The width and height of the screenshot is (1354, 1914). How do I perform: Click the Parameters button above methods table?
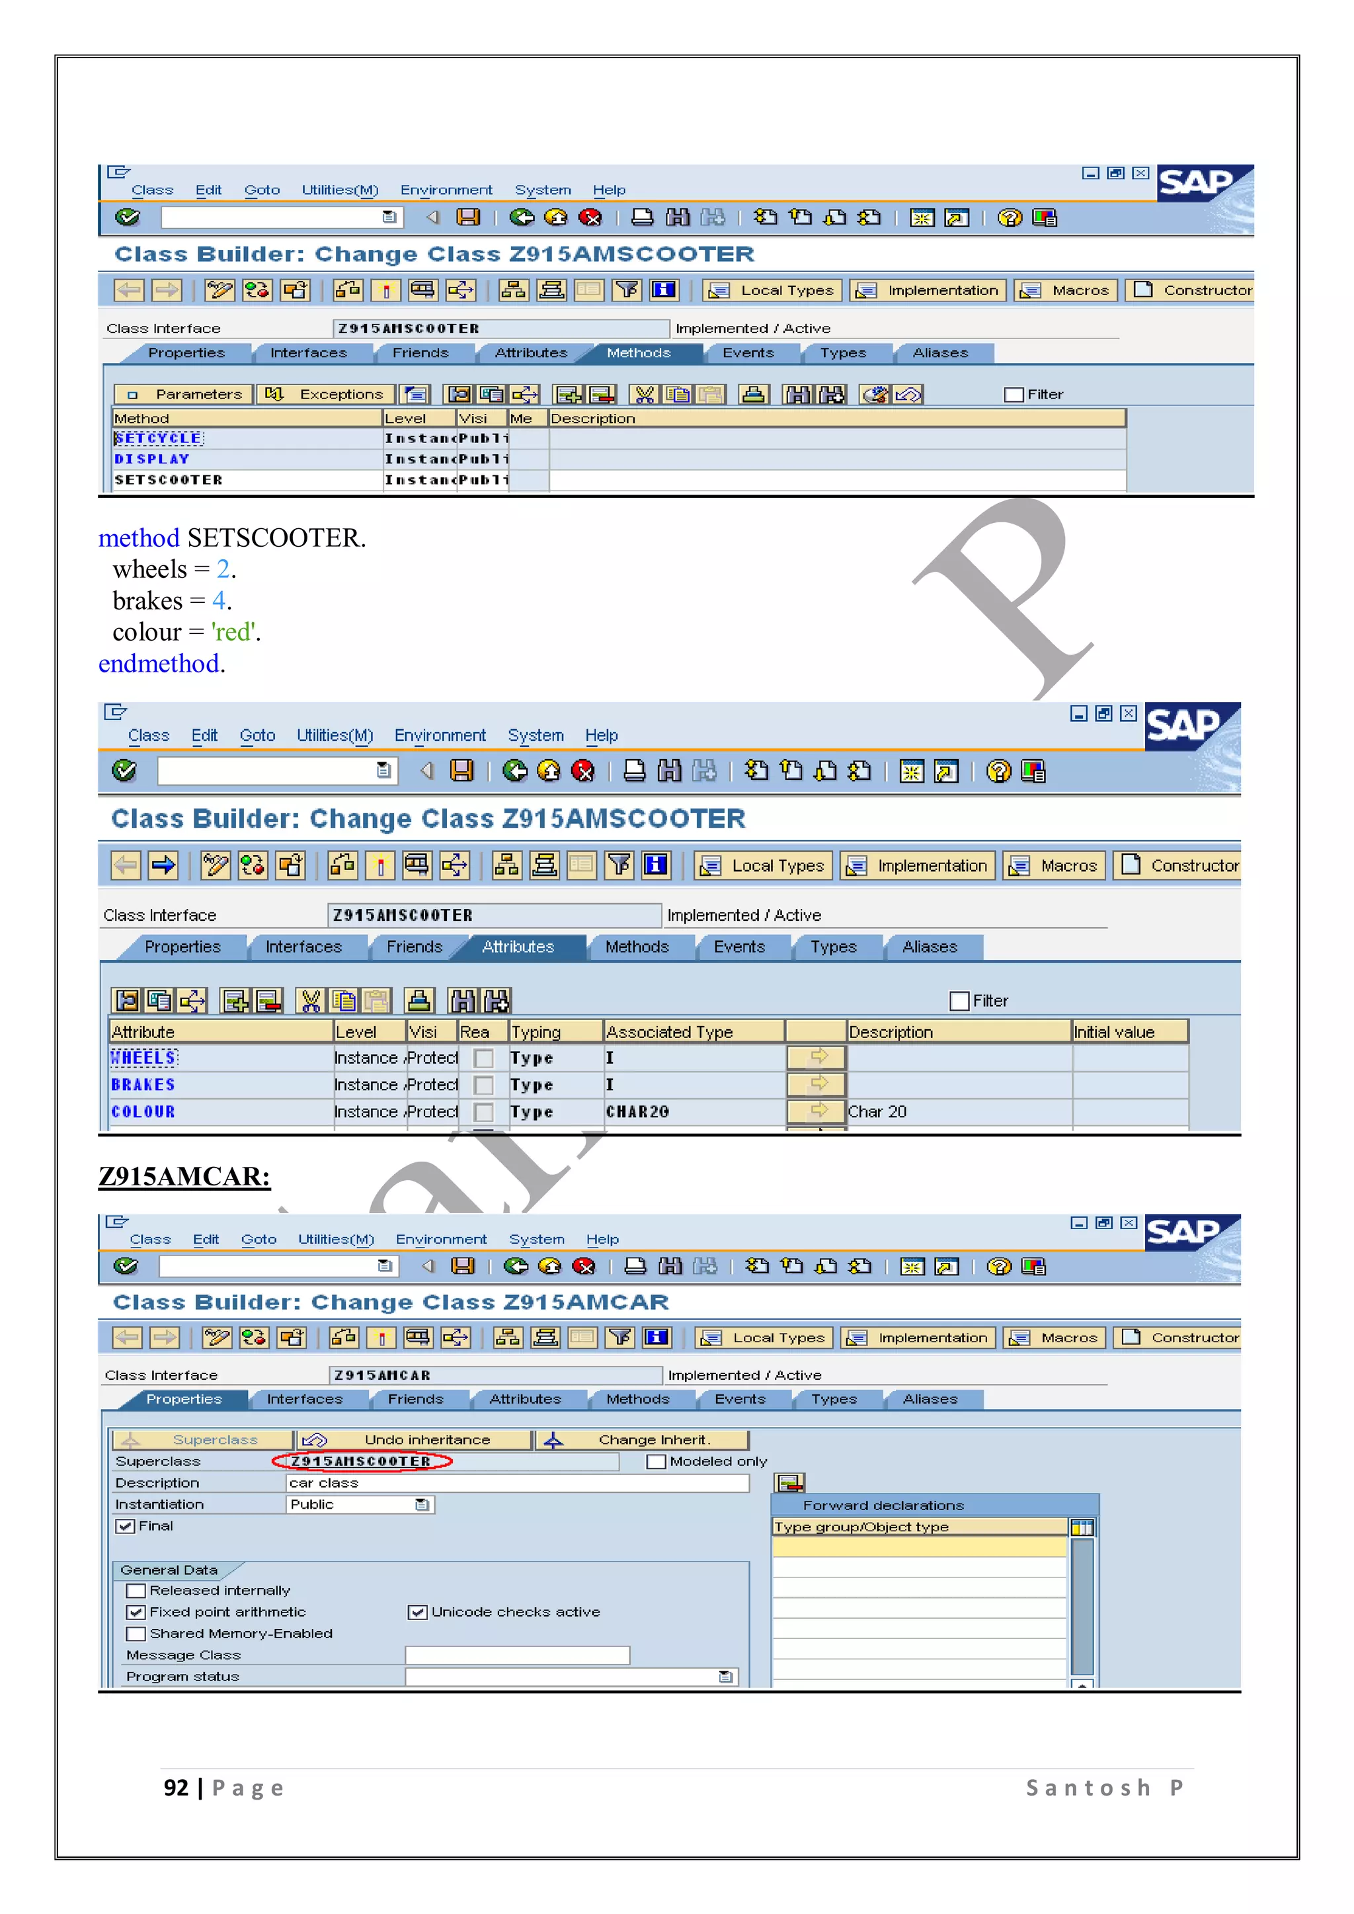pyautogui.click(x=184, y=394)
